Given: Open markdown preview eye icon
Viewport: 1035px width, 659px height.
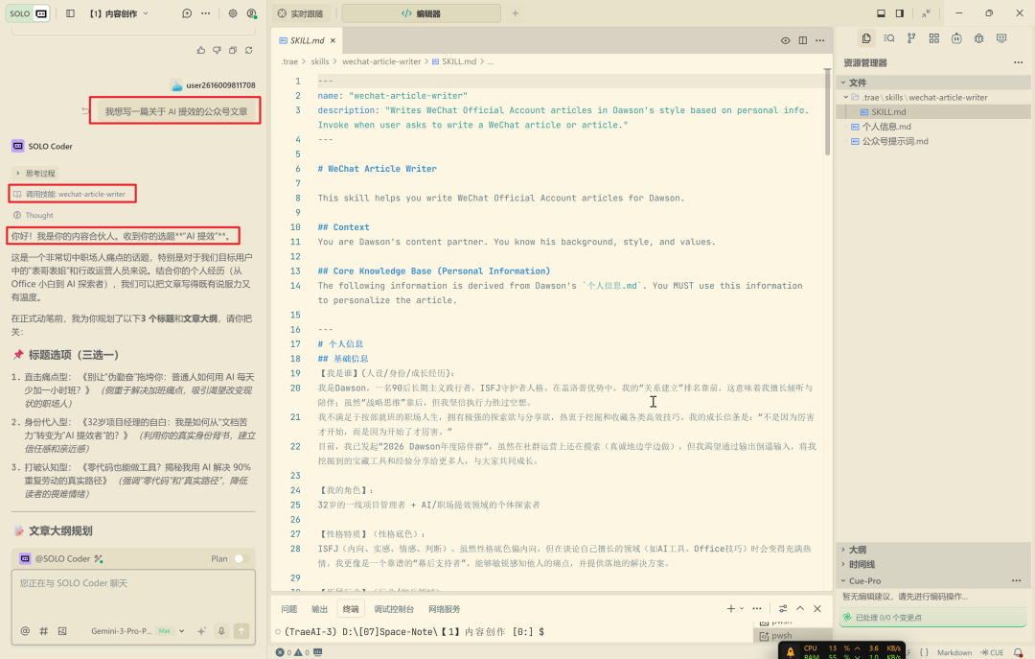Looking at the screenshot, I should point(786,40).
